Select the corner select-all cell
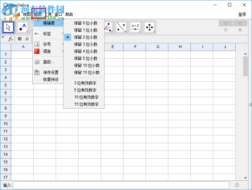Screen dimensions: 252x190 (6, 47)
